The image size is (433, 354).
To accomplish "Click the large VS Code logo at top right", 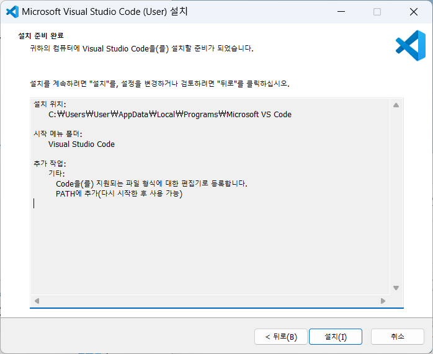I will (x=411, y=45).
